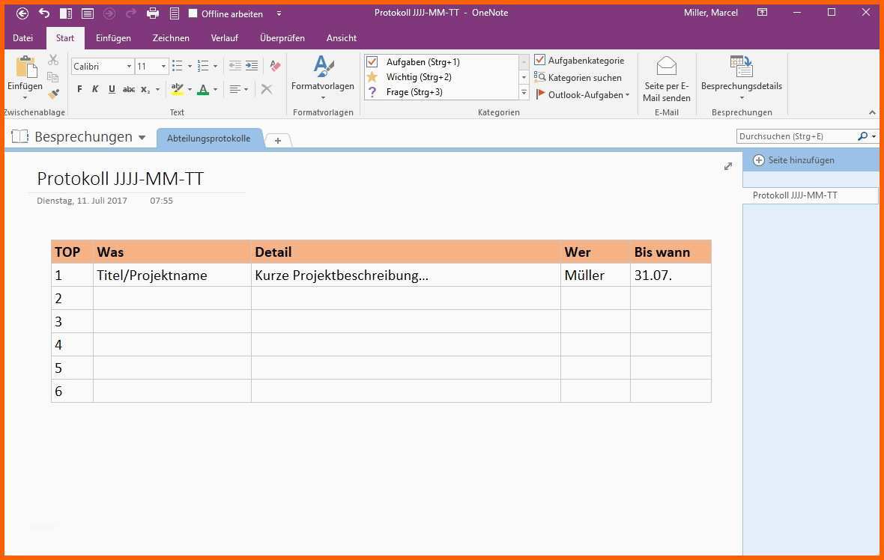Open the numbering style dropdown arrow
The image size is (884, 560).
(x=215, y=67)
